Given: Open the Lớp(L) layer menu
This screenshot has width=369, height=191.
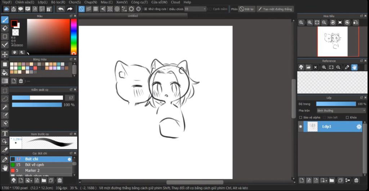Looking at the screenshot, I should click(x=43, y=2).
